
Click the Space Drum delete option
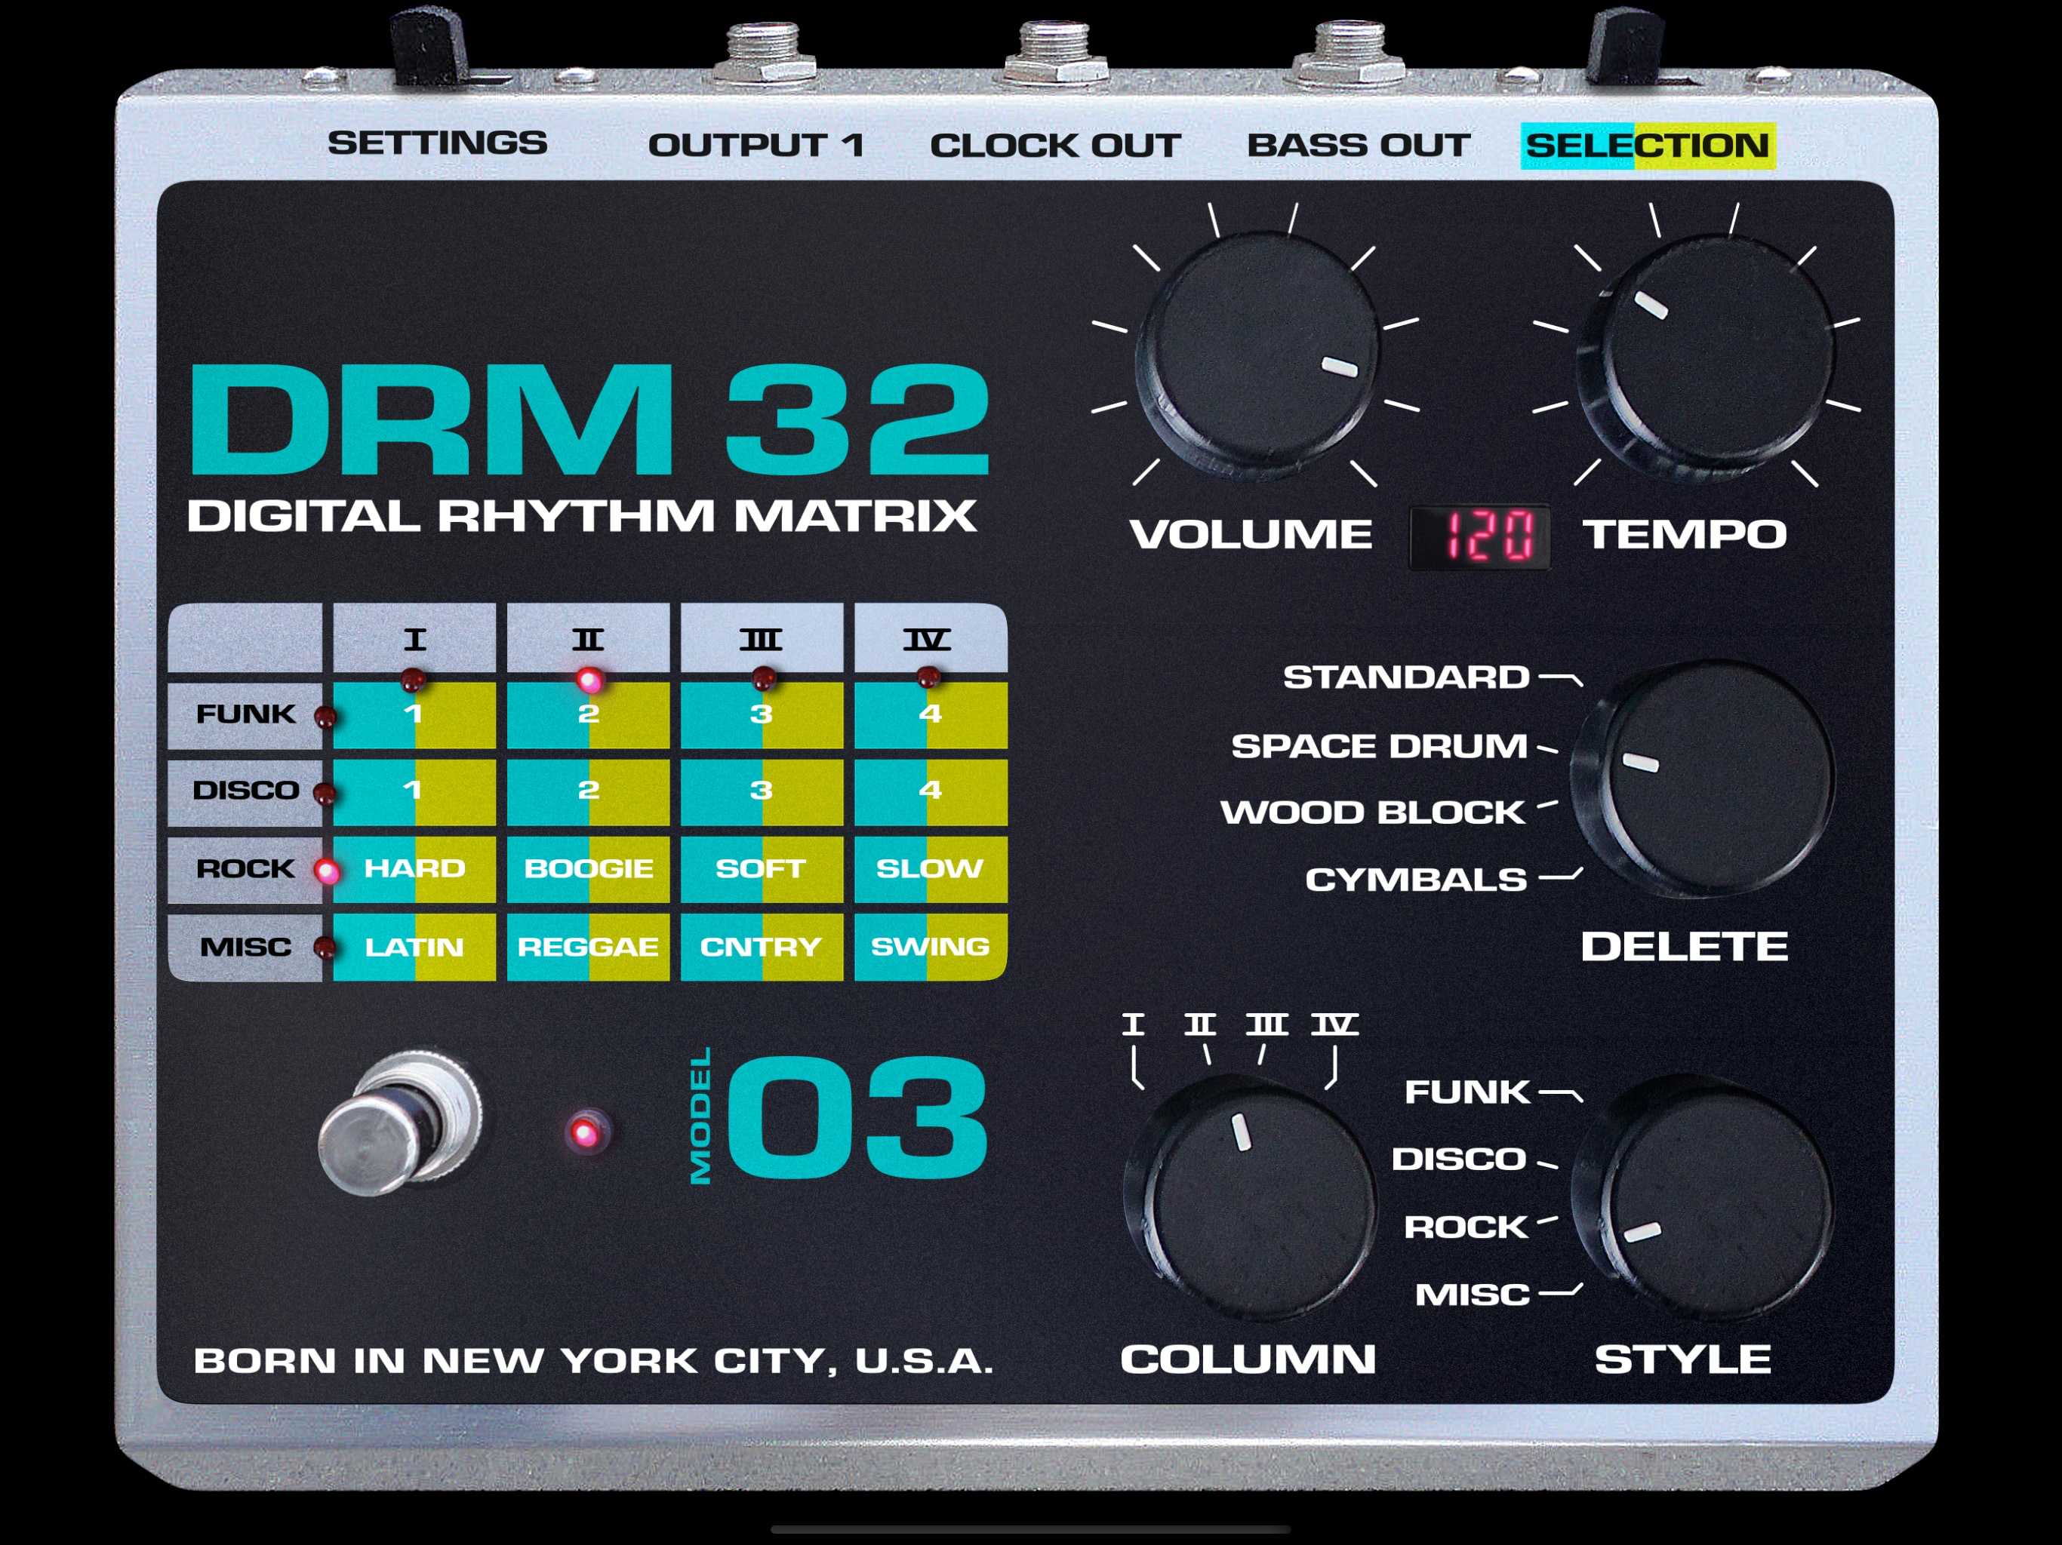point(1379,746)
